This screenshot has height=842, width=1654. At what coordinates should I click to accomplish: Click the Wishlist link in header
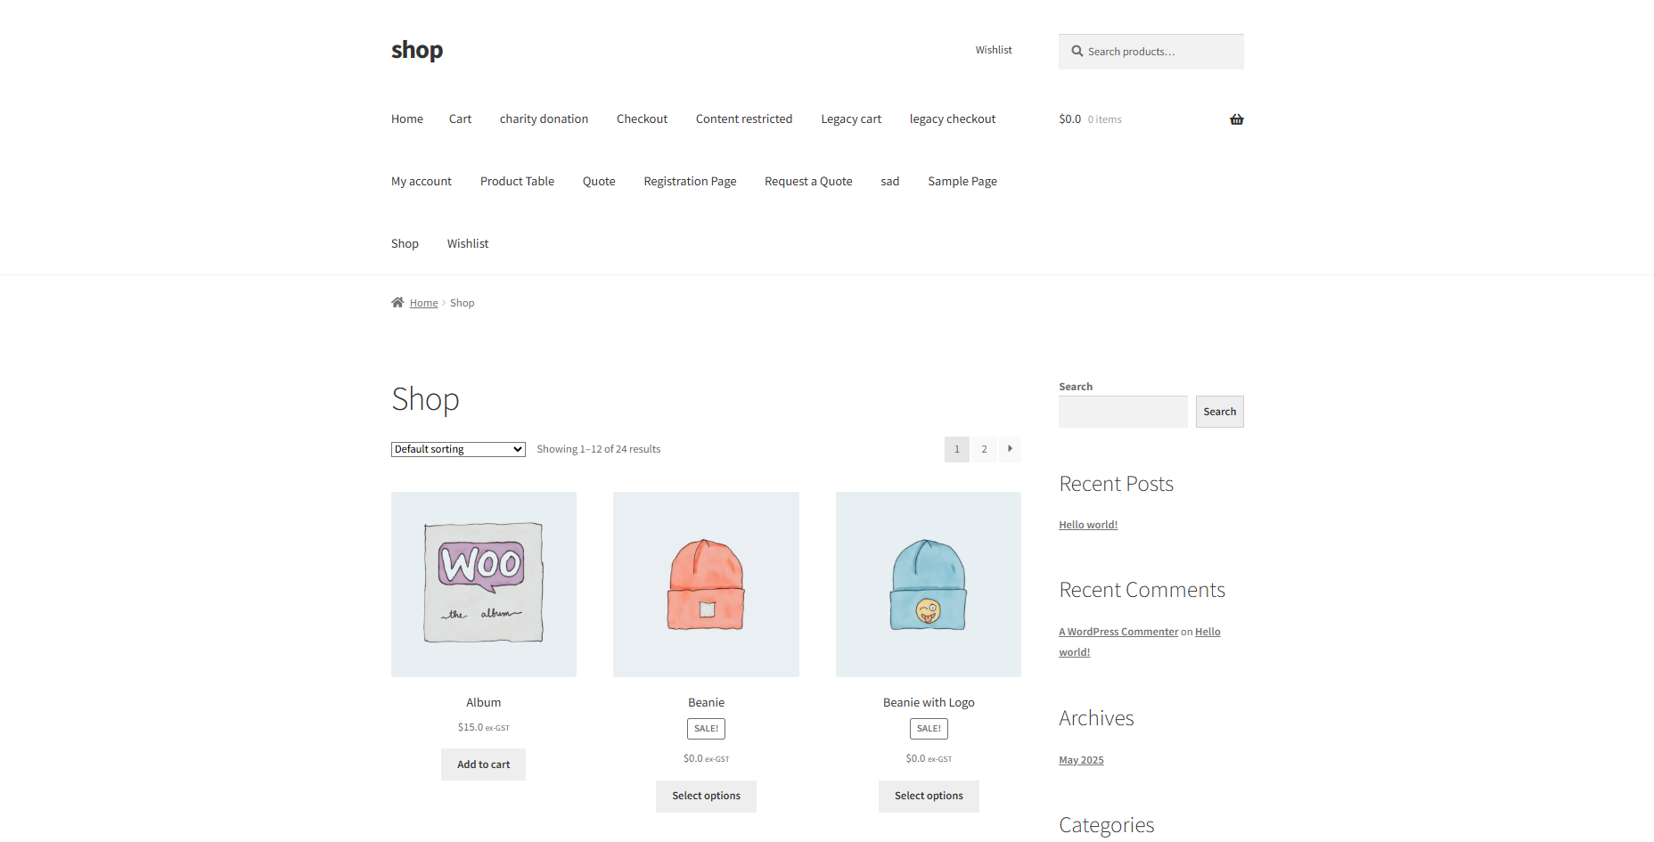(x=993, y=50)
